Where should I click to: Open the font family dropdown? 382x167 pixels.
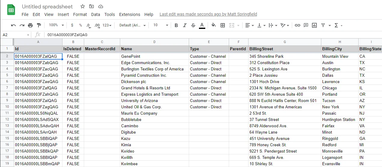pos(132,25)
